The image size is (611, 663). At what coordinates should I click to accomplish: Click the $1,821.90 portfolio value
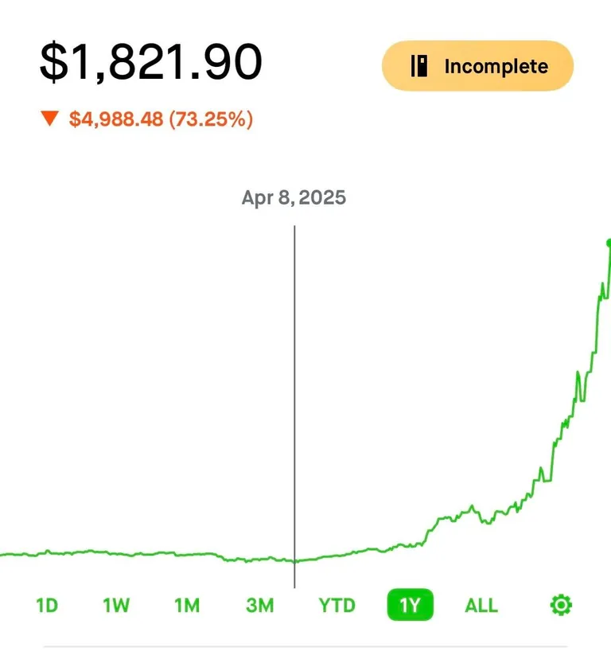(x=151, y=64)
